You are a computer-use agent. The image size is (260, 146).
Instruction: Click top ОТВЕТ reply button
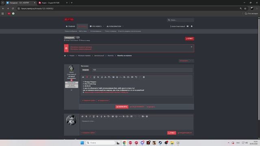pyautogui.click(x=190, y=39)
